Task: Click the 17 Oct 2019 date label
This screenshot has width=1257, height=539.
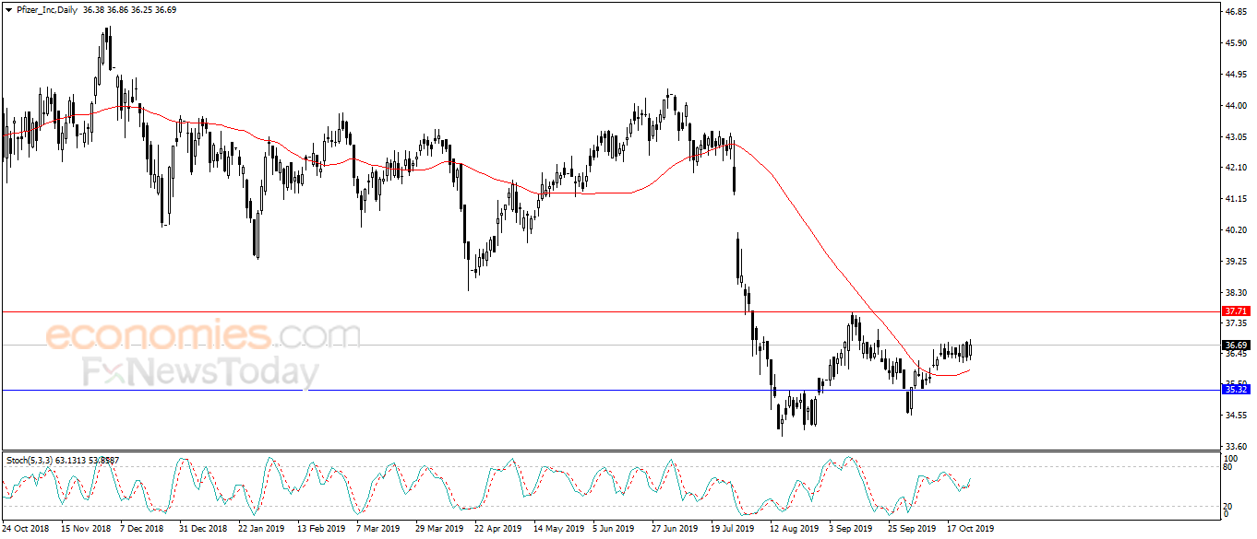Action: point(972,529)
